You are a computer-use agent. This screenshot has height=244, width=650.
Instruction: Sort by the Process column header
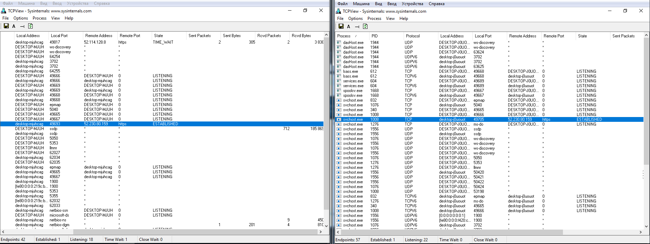pos(344,36)
